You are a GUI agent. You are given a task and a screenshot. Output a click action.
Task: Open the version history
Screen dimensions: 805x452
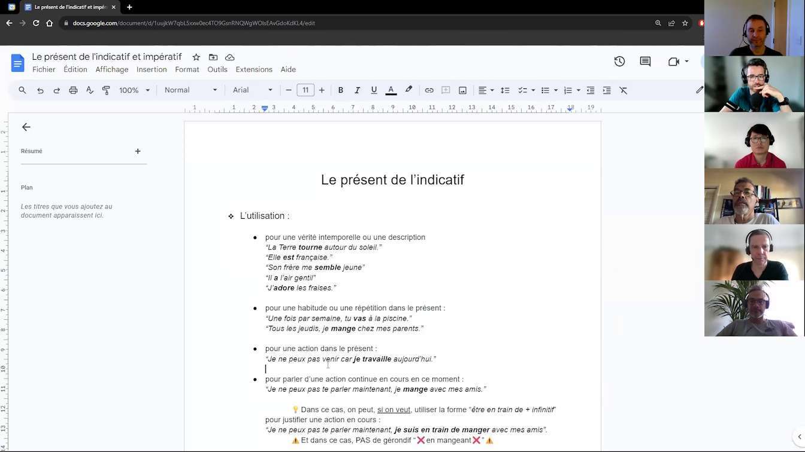[619, 62]
